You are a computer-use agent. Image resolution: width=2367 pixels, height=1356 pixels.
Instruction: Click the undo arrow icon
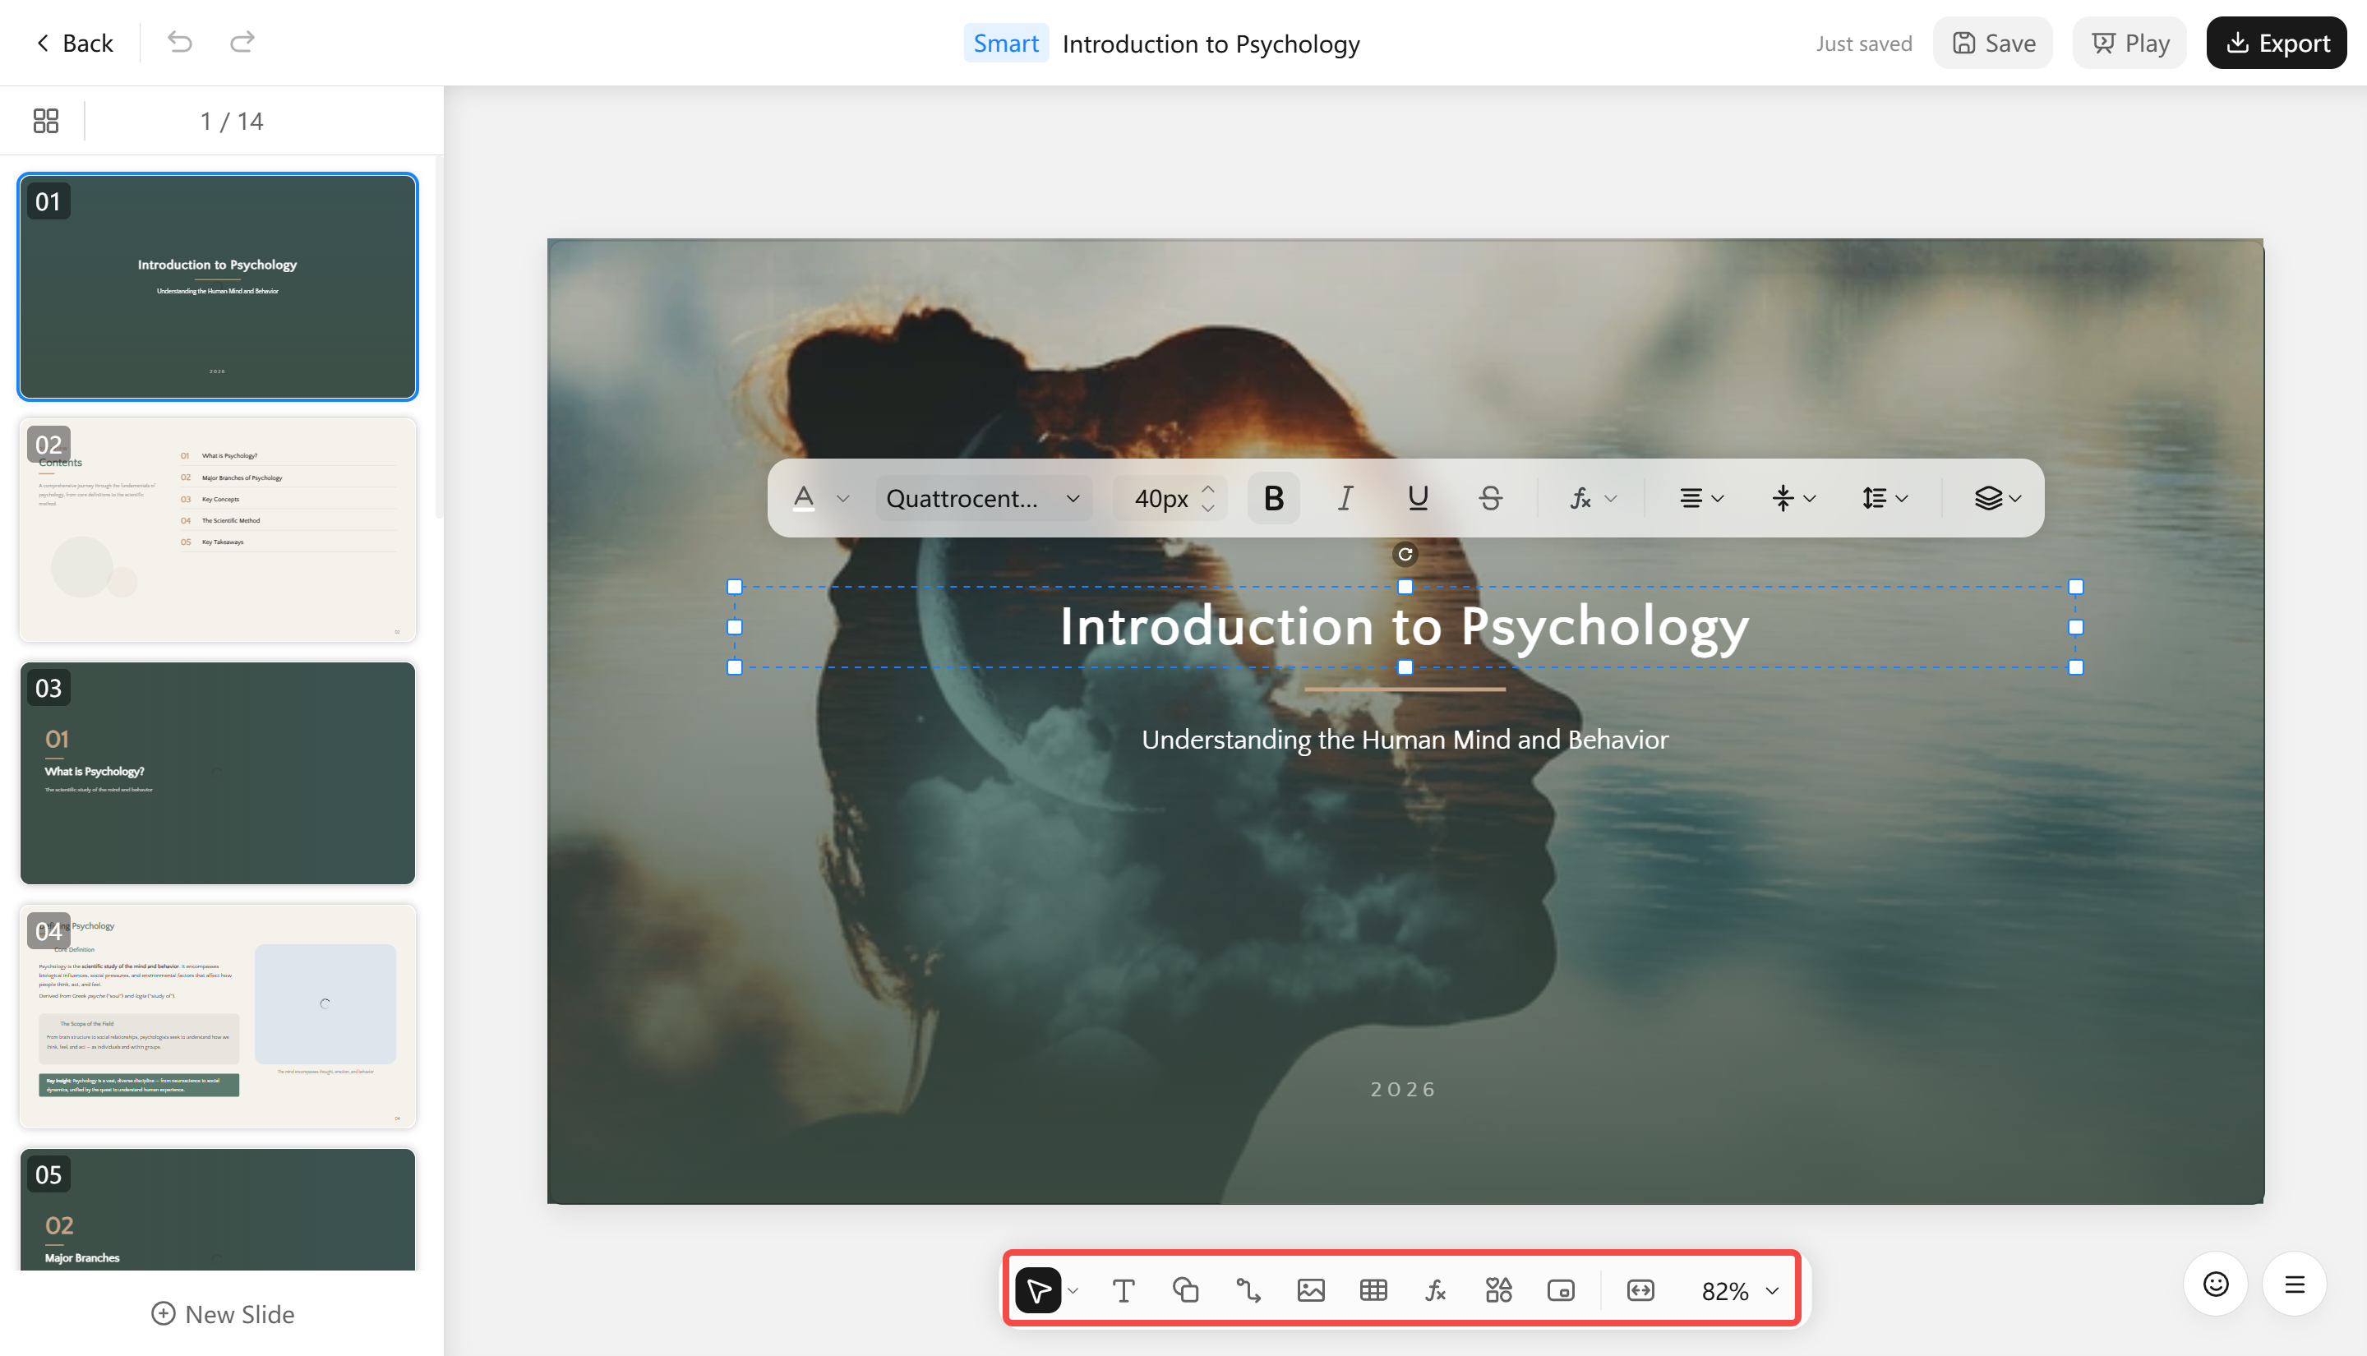tap(180, 42)
